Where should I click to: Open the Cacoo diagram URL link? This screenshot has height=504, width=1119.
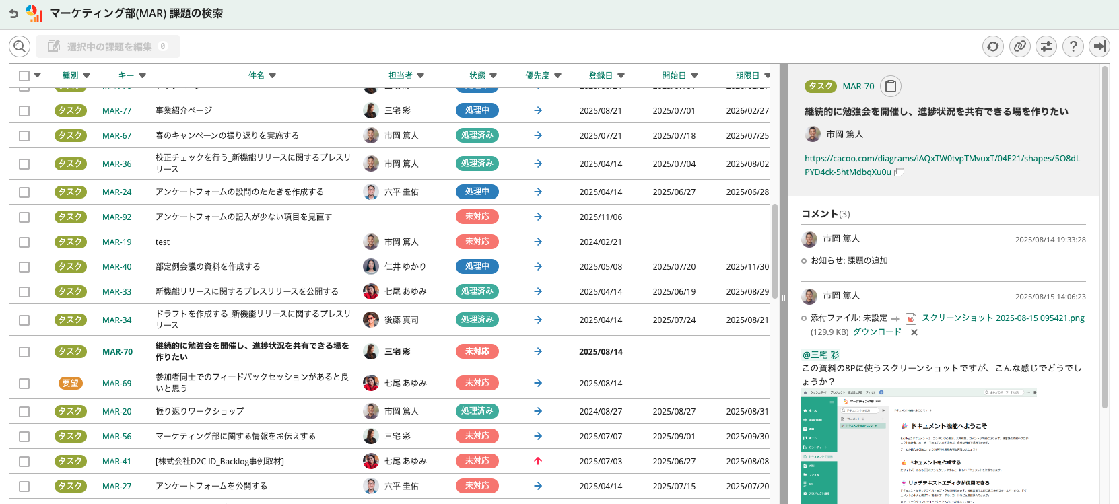942,166
